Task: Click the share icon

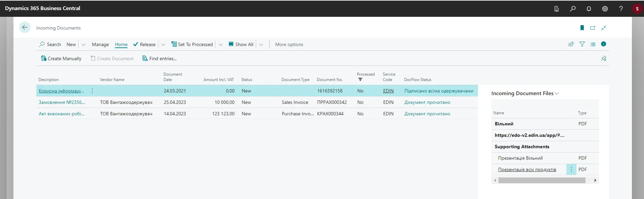Action: [571, 44]
